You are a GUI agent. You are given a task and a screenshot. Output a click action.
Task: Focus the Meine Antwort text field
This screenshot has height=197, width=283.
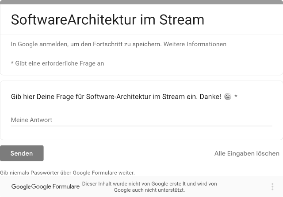(x=141, y=120)
